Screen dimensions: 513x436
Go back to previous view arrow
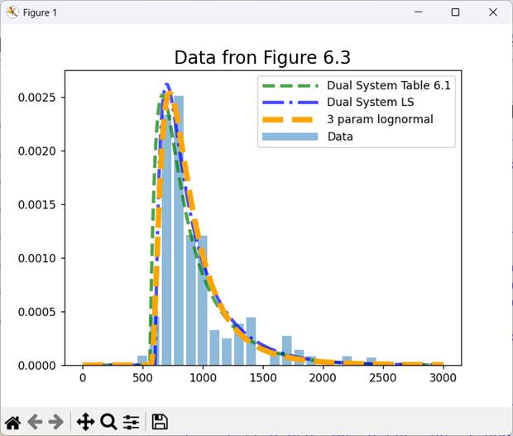point(35,422)
